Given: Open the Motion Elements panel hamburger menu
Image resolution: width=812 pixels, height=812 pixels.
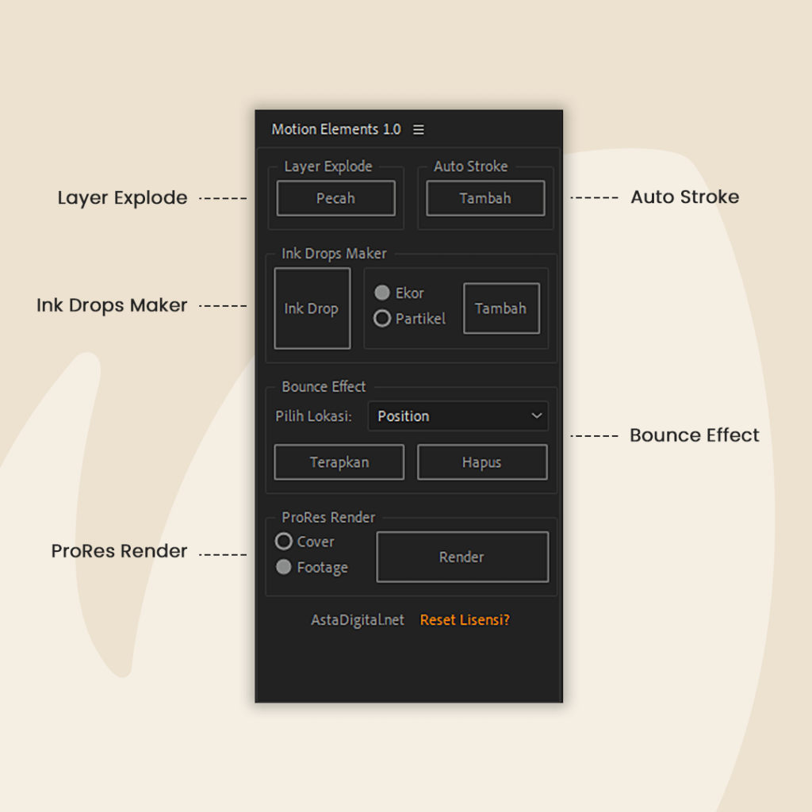Looking at the screenshot, I should (419, 130).
